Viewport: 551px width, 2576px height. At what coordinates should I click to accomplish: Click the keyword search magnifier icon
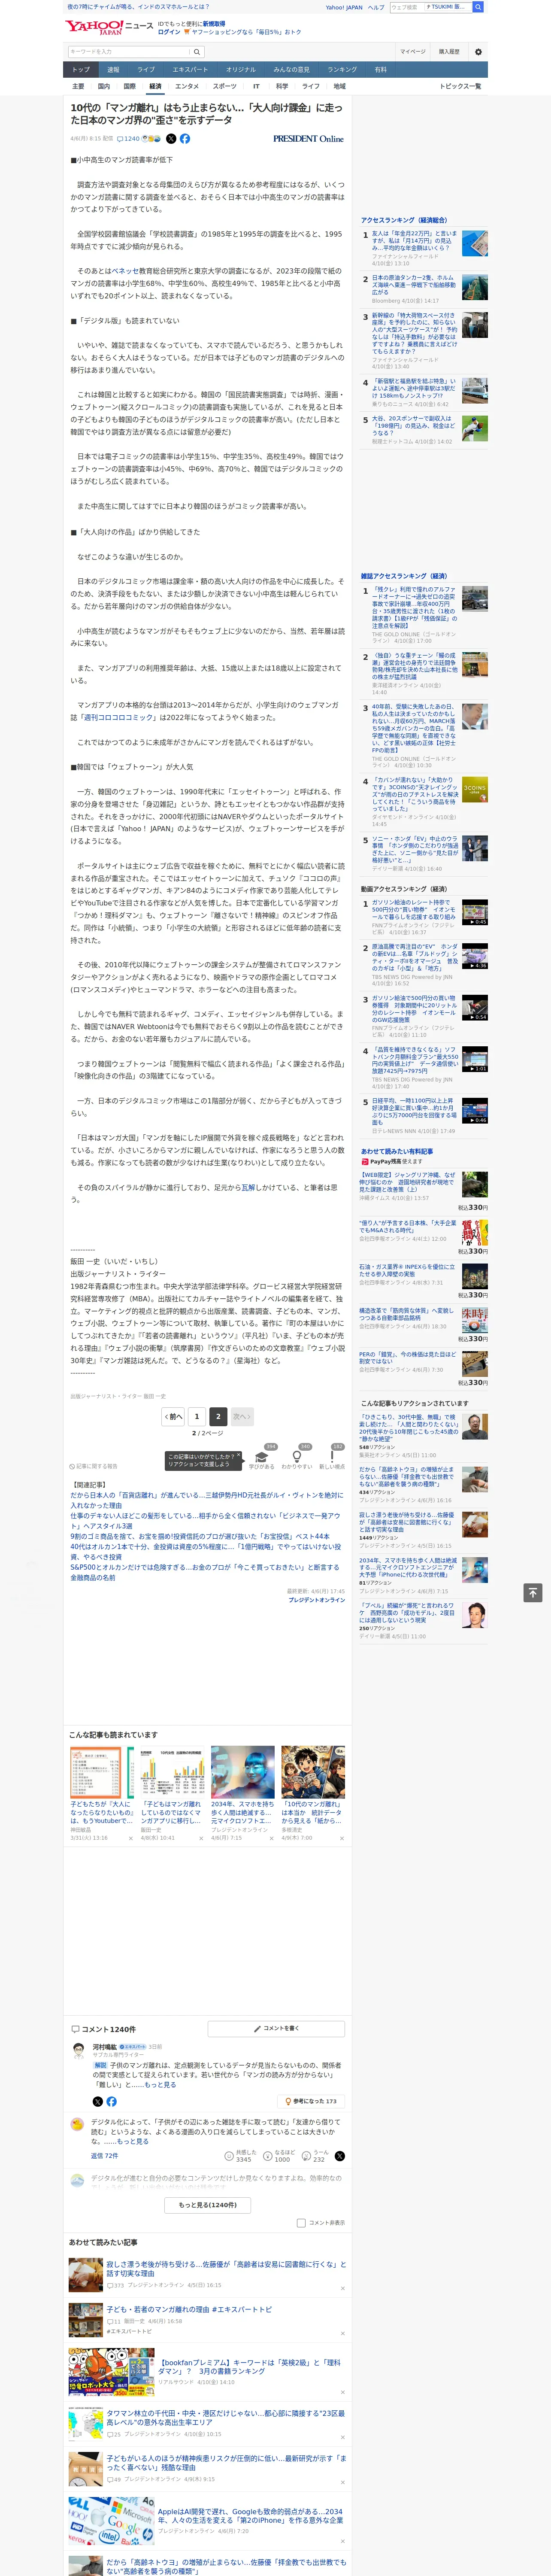point(197,52)
